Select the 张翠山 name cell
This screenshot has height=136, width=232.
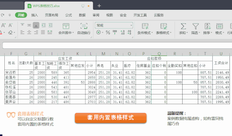[x=11, y=92]
